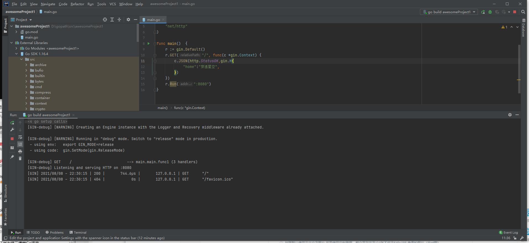
Task: Select main.go in the Project tree
Action: pyautogui.click(x=31, y=37)
